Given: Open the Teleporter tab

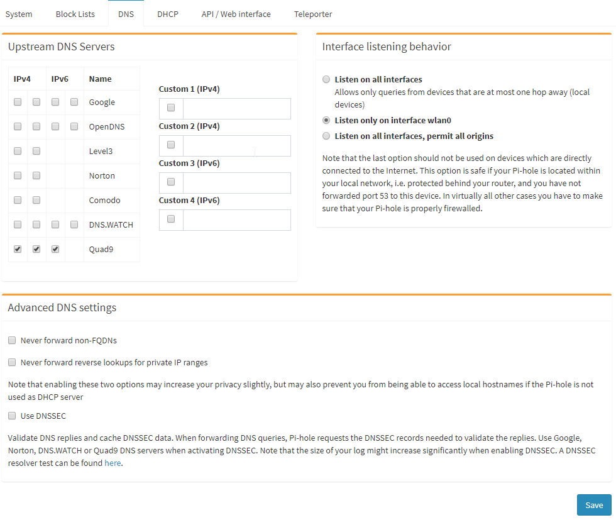Looking at the screenshot, I should 313,14.
